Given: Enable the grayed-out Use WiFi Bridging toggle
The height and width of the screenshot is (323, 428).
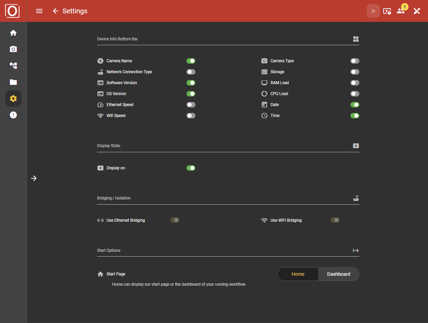Looking at the screenshot, I should (x=335, y=220).
